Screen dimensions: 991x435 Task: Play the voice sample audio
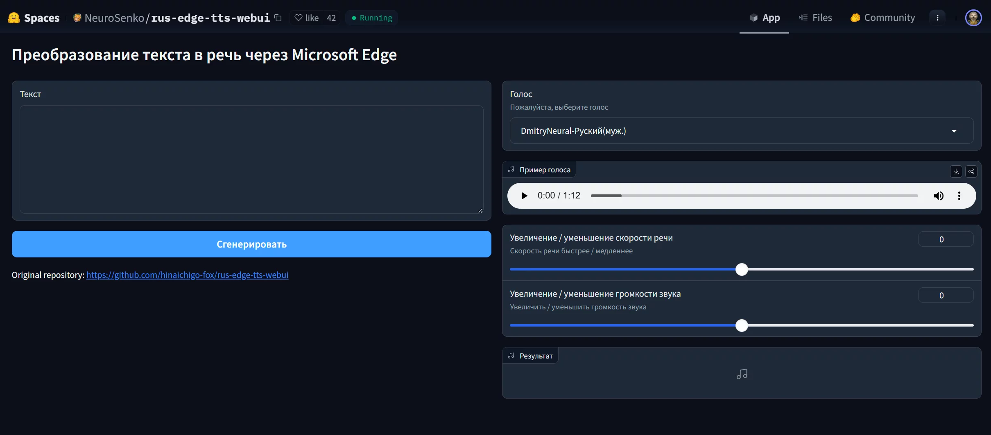tap(524, 196)
